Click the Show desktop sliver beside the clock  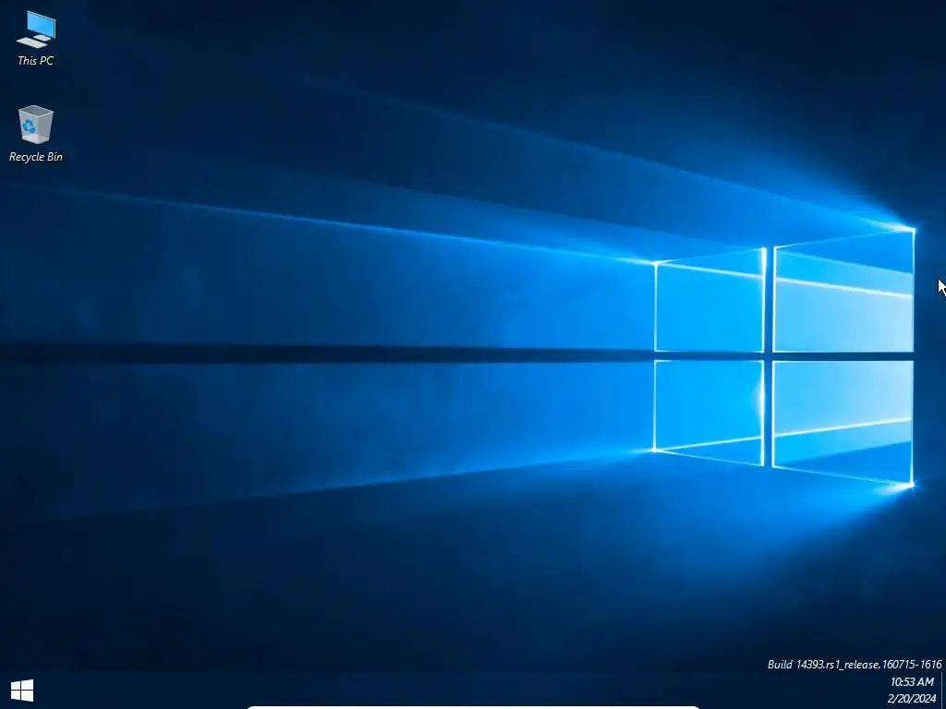(943, 691)
